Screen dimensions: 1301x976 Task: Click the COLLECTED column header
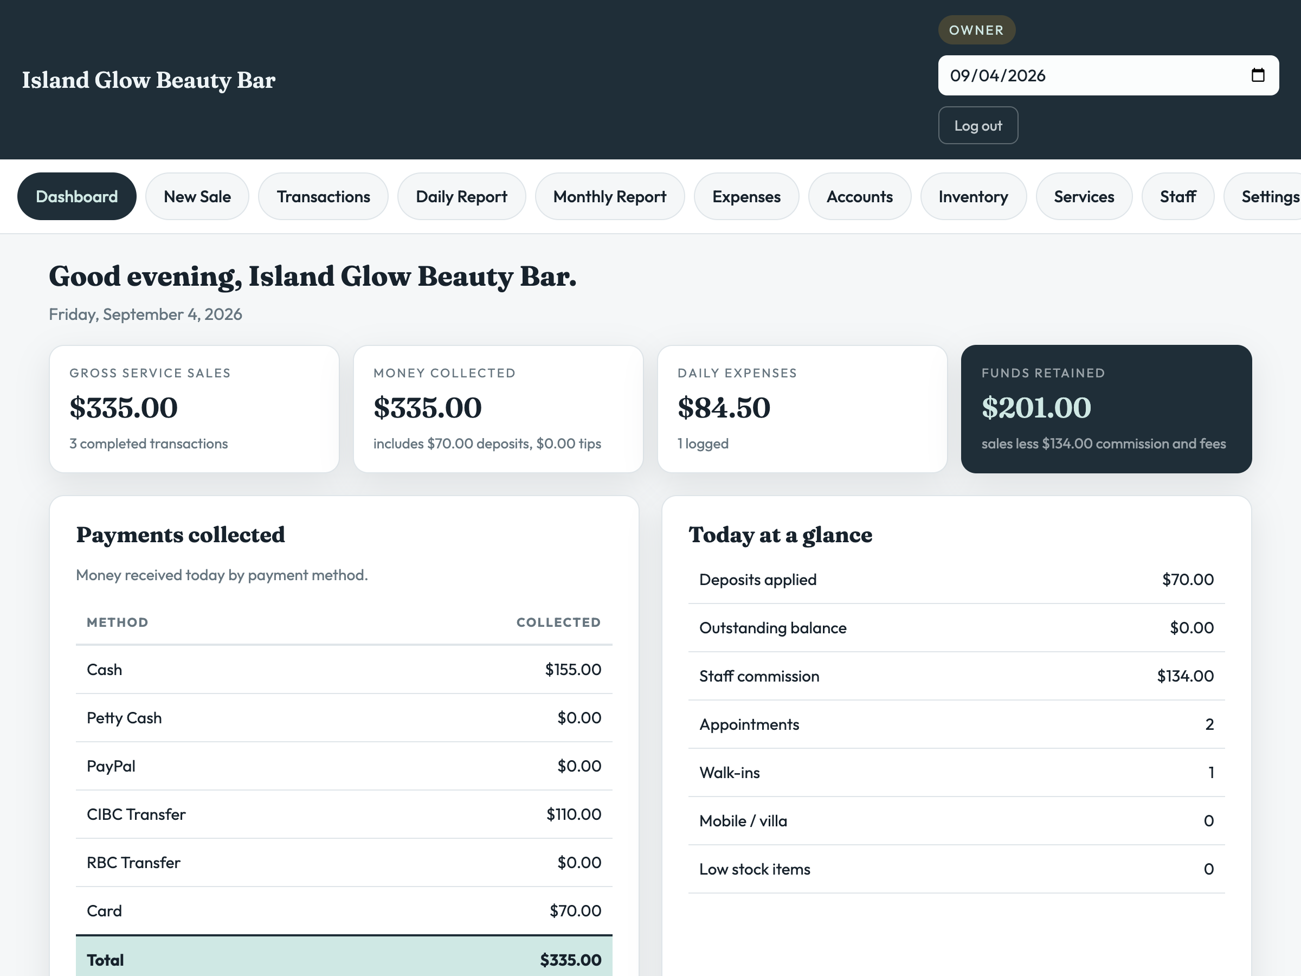pyautogui.click(x=559, y=622)
